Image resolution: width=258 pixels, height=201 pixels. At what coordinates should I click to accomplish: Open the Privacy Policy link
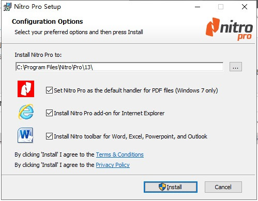coord(113,165)
